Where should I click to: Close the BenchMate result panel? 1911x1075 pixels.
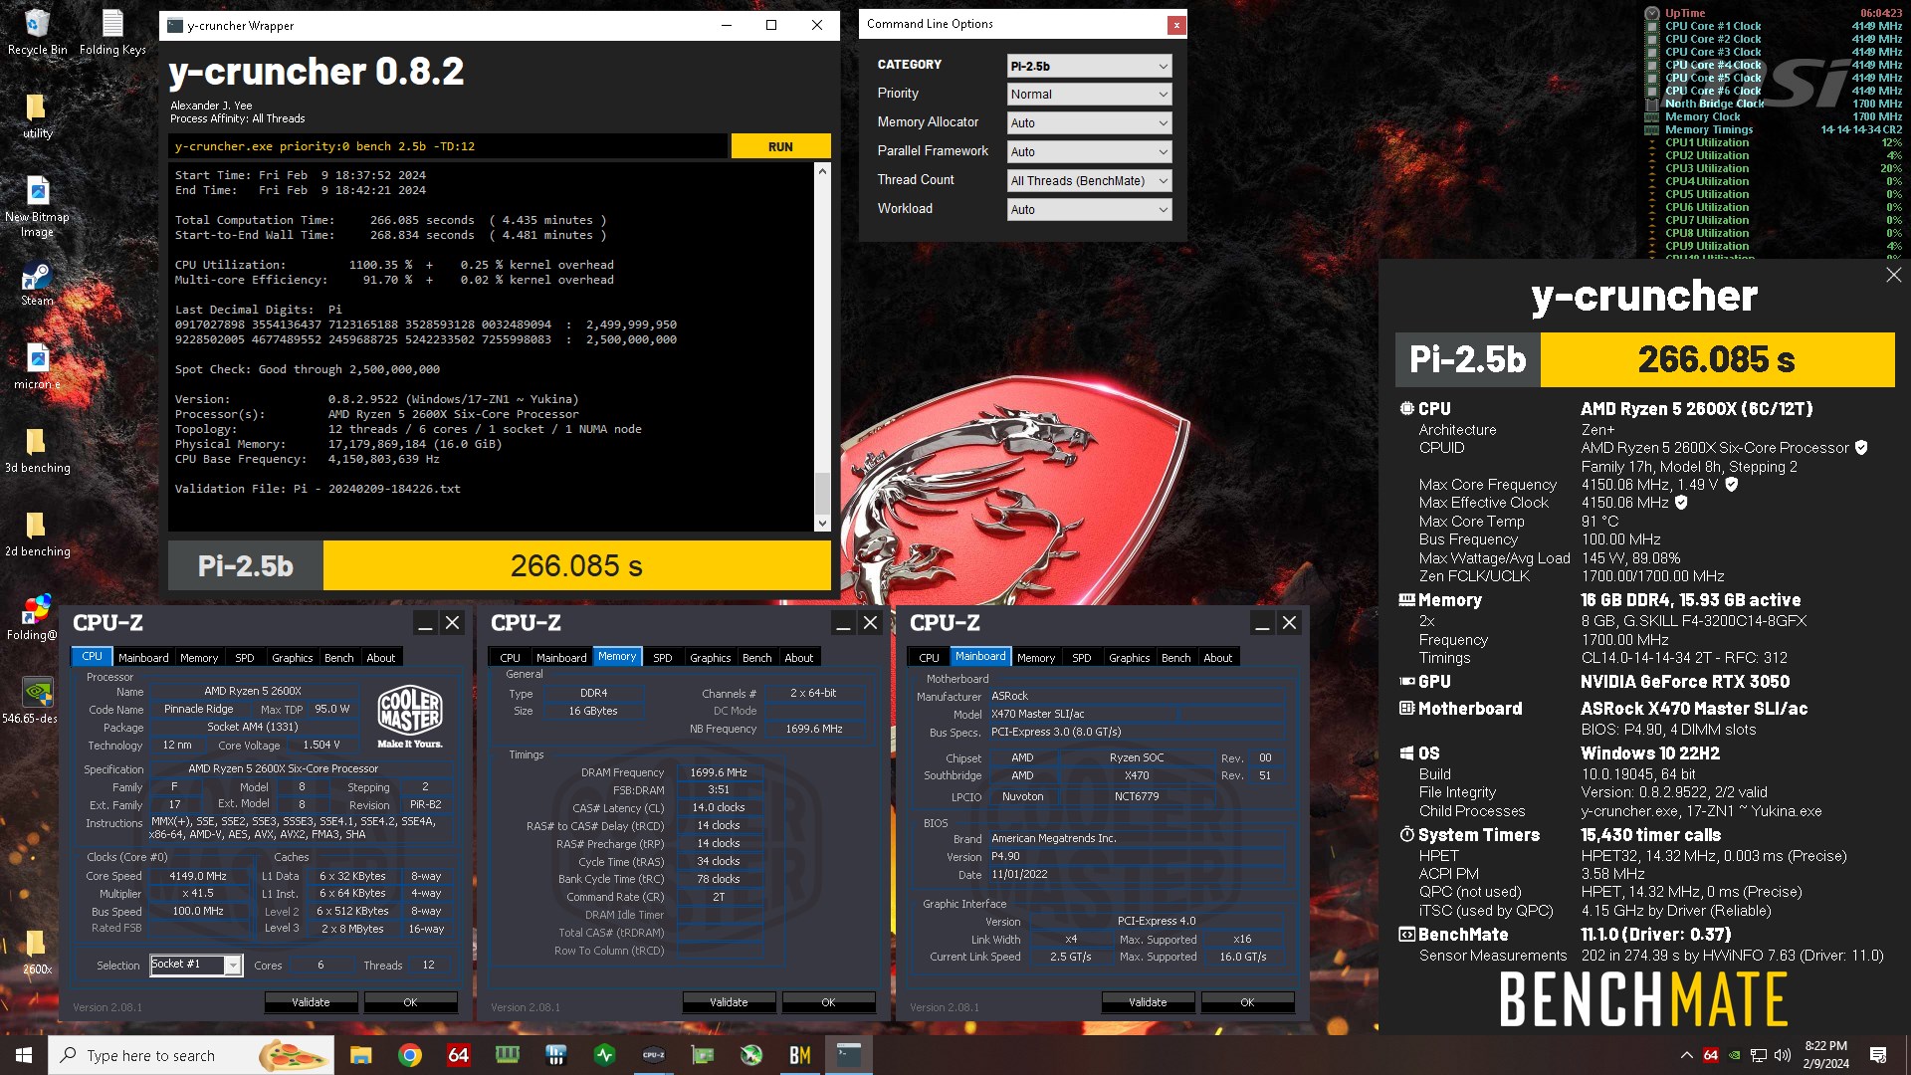coord(1893,275)
